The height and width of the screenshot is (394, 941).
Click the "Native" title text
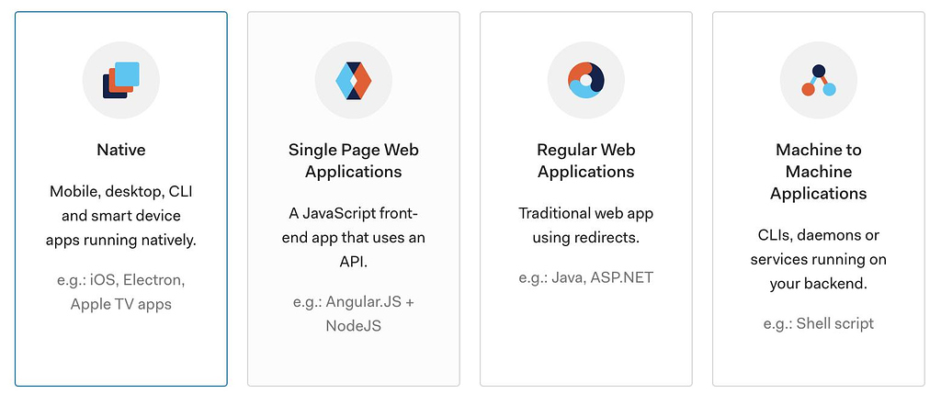121,150
